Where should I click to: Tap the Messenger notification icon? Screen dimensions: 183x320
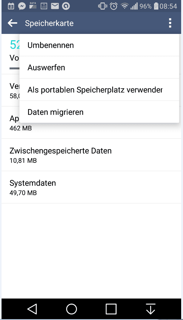22,6
